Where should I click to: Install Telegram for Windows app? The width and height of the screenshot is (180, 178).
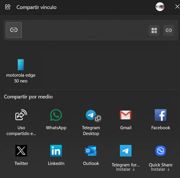pos(126,158)
